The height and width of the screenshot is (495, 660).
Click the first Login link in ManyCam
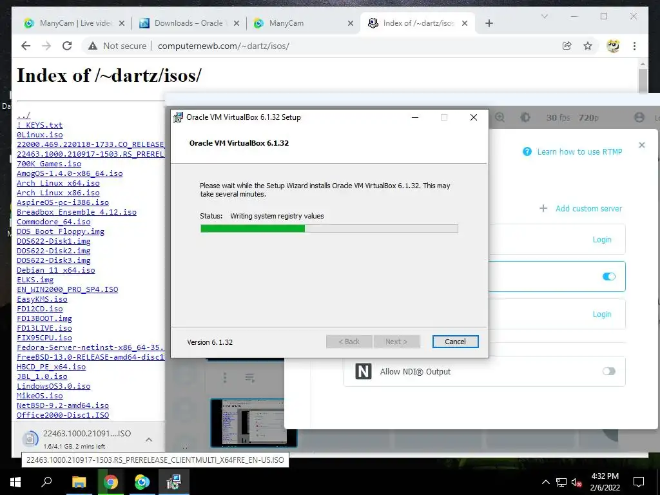tap(602, 240)
